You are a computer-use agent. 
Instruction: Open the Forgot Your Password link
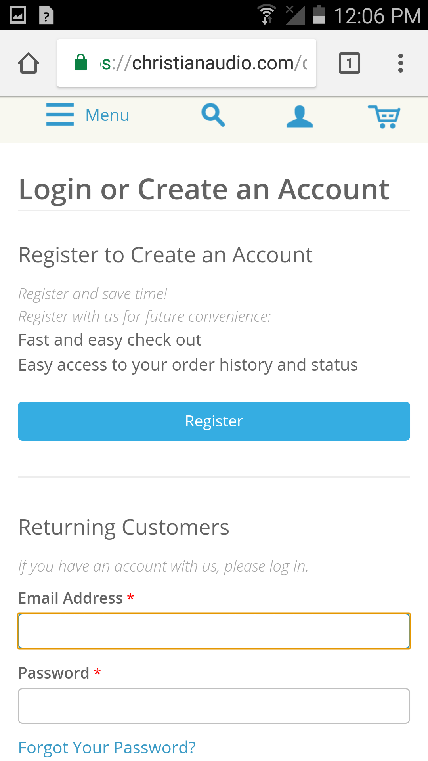107,748
